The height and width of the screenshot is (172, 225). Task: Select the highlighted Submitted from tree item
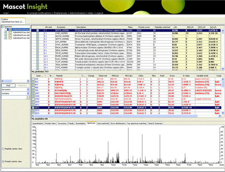pyautogui.click(x=21, y=30)
